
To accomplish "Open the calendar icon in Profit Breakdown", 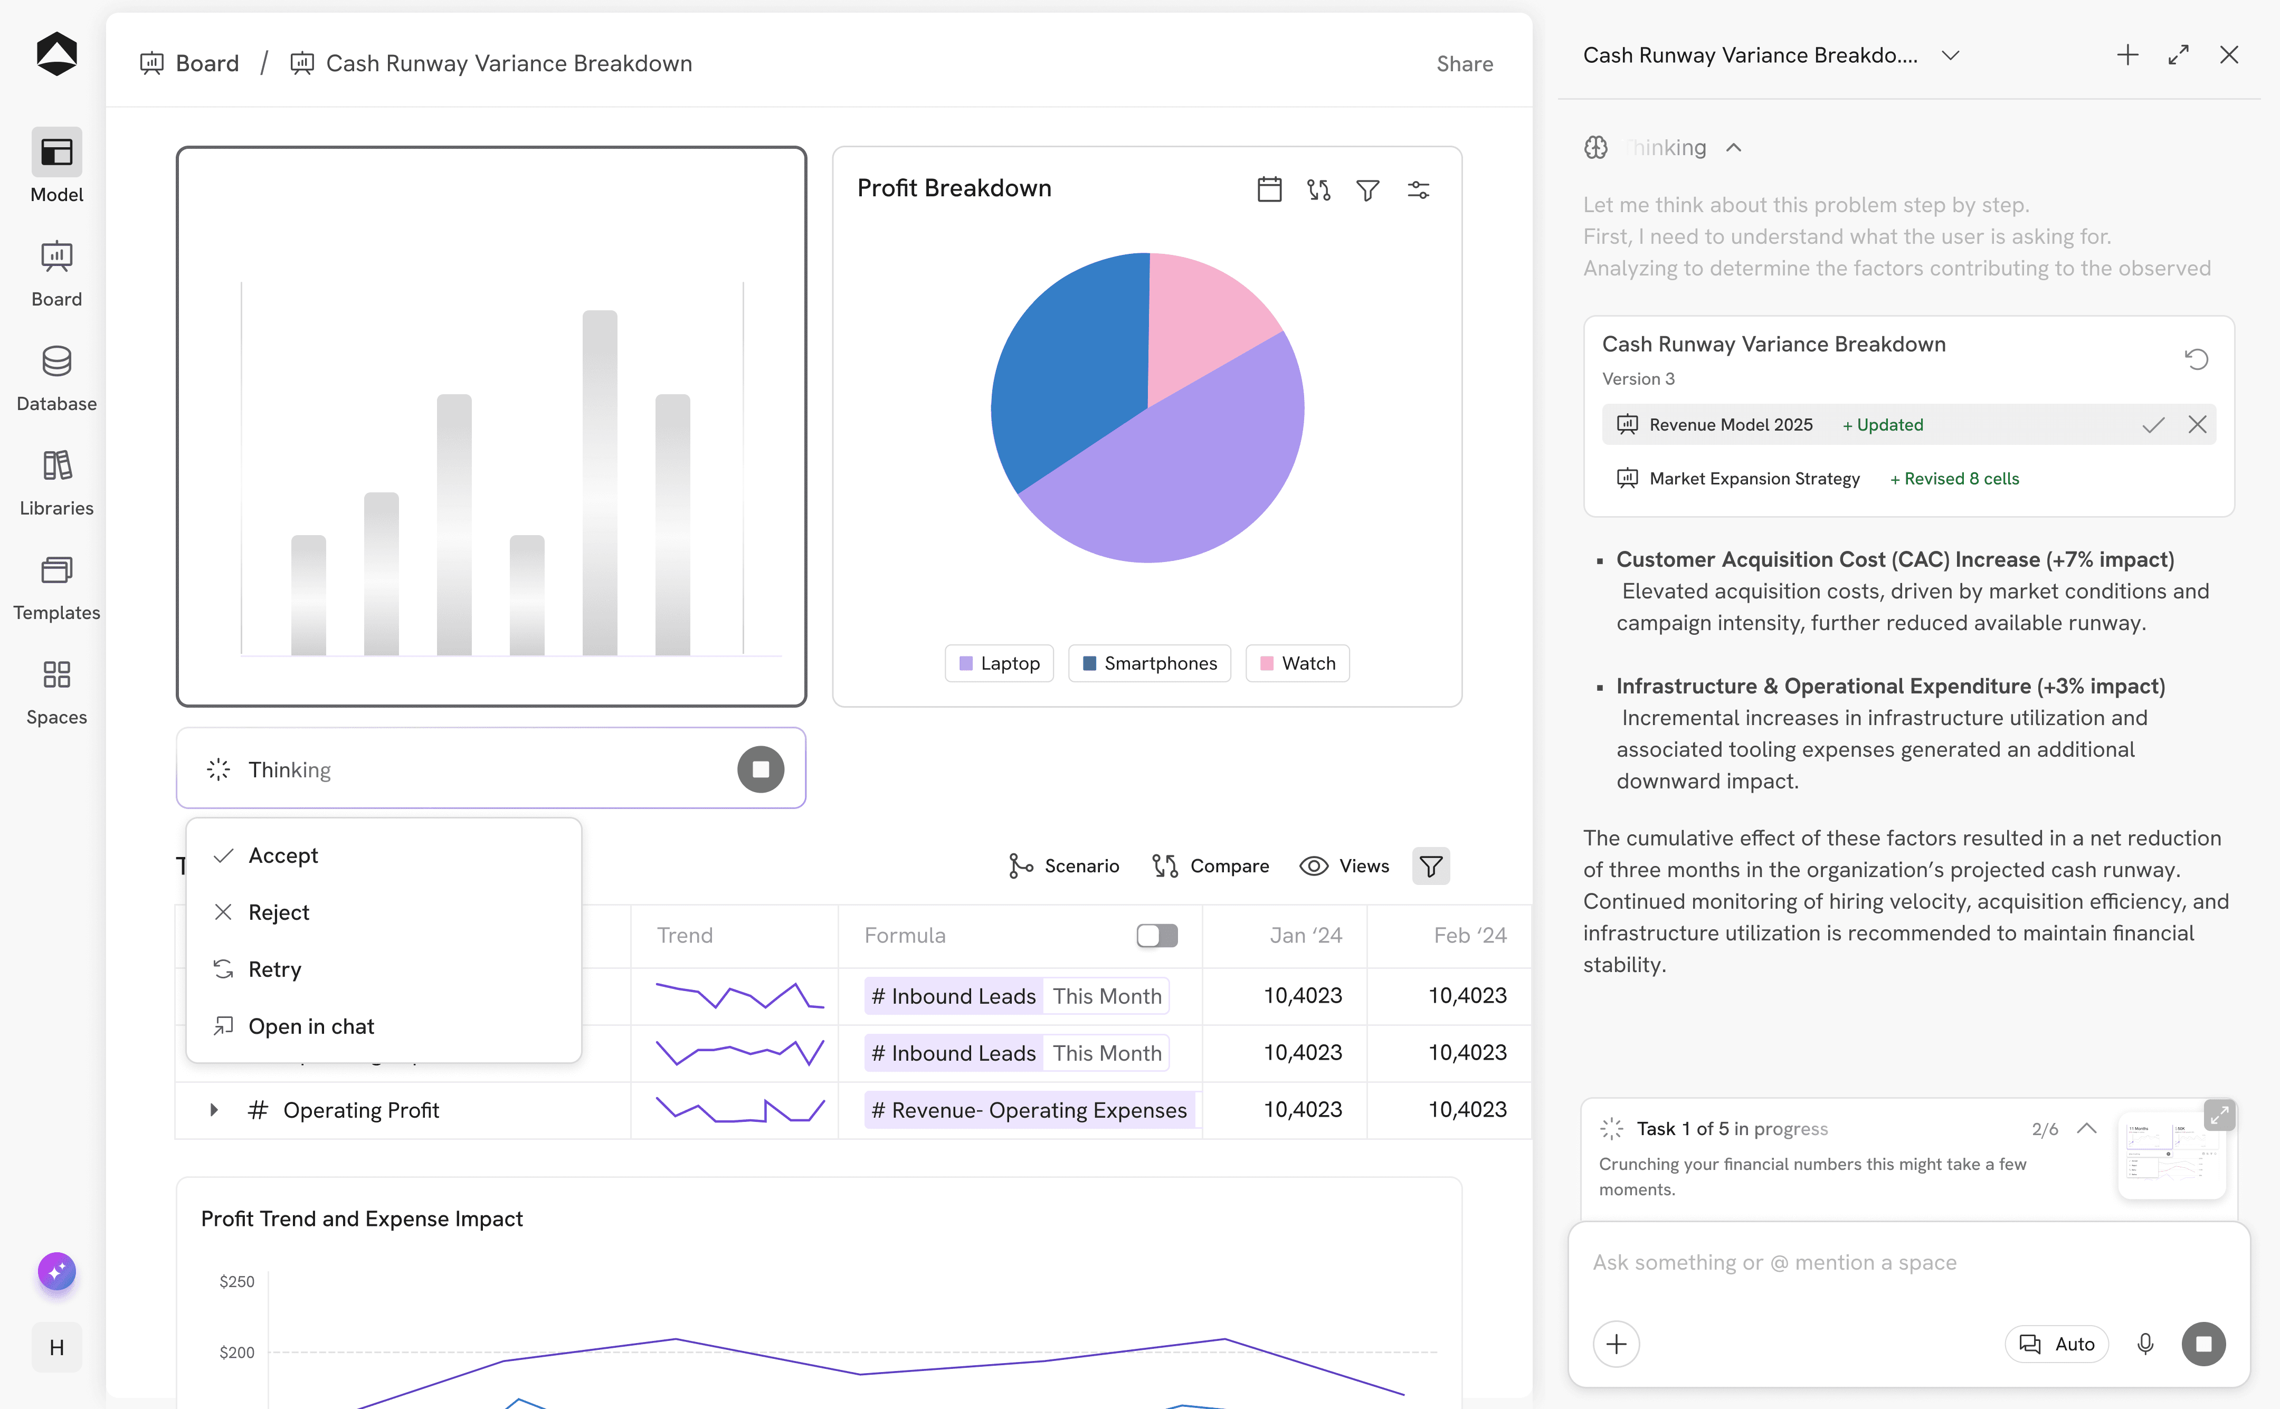I will (1269, 189).
